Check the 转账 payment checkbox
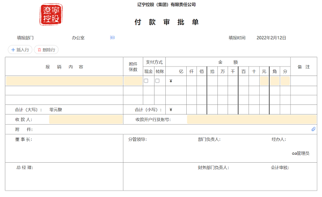The width and height of the screenshot is (322, 197). [x=157, y=81]
